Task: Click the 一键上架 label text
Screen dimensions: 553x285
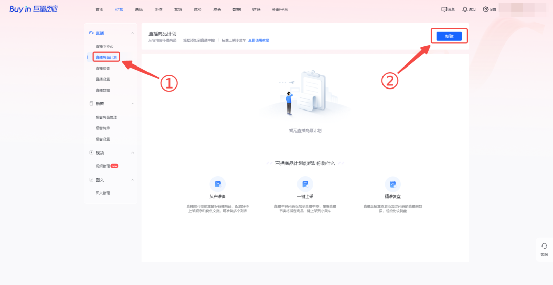Action: pos(305,196)
